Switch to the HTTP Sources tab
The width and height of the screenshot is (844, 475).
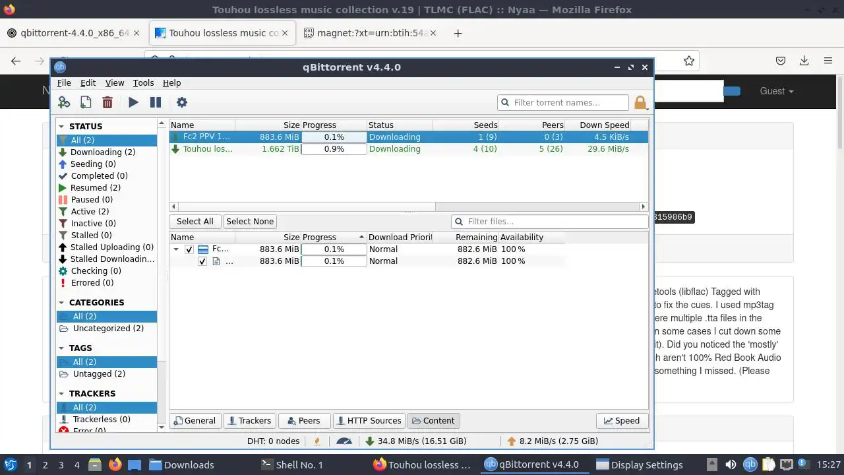tap(368, 420)
